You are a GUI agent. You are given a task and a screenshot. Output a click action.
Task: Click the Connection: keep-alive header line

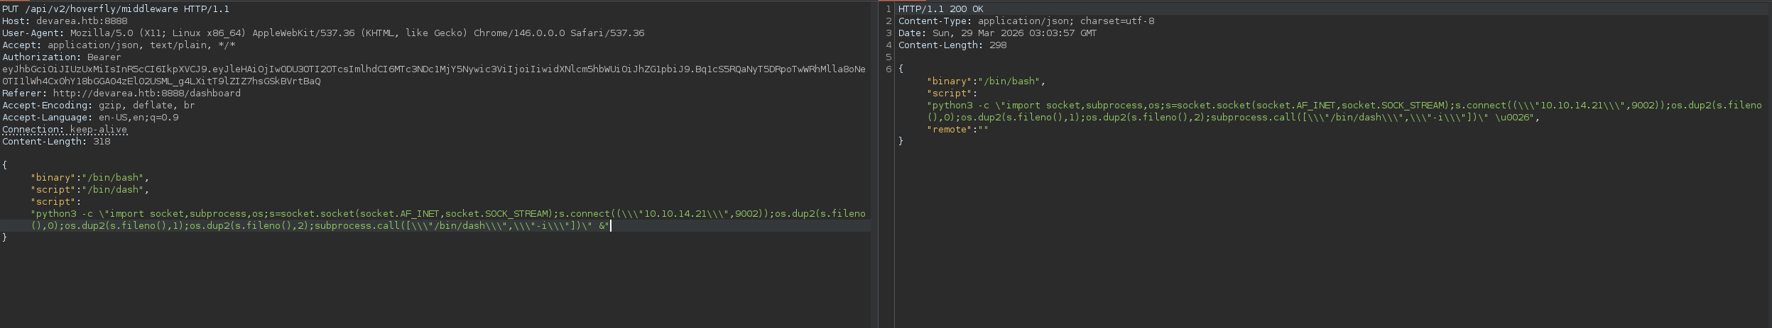(x=65, y=130)
